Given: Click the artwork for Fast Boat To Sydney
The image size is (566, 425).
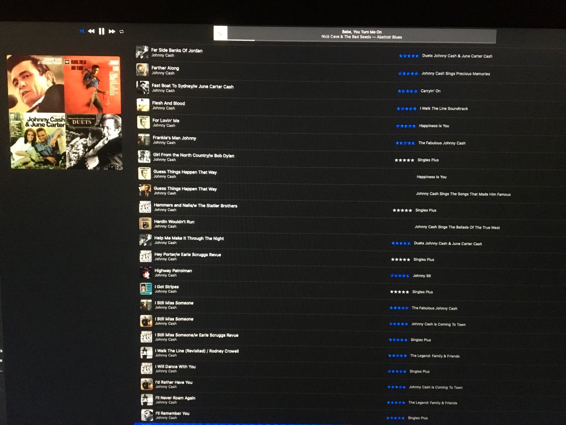Looking at the screenshot, I should tap(143, 87).
